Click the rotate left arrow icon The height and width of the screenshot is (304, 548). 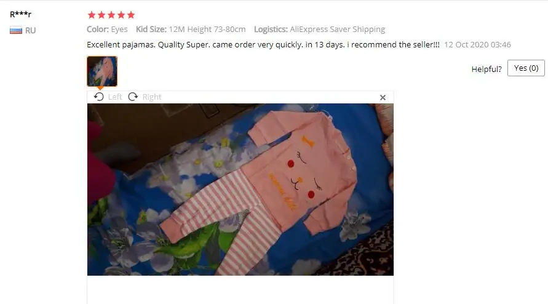click(99, 97)
